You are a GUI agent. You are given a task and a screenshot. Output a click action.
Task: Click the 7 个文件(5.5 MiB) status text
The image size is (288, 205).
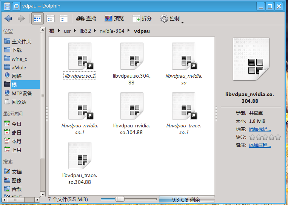pyautogui.click(x=68, y=199)
